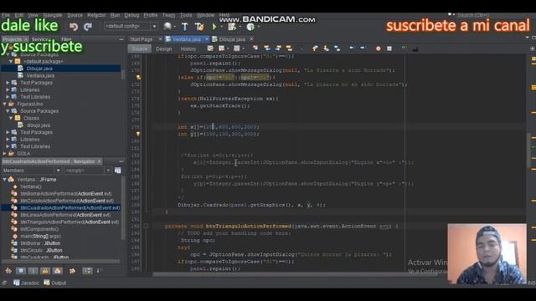Toggle Show Static Members filter in Navigator footer

point(33,271)
